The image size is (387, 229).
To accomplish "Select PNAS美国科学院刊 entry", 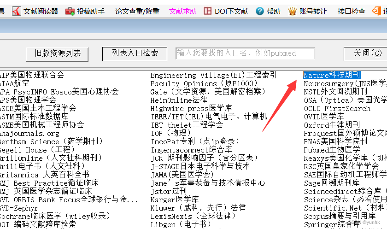I will pos(336,141).
